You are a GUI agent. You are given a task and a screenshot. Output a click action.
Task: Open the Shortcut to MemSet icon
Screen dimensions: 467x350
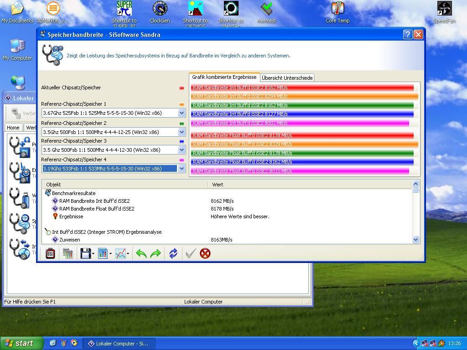[x=231, y=13]
